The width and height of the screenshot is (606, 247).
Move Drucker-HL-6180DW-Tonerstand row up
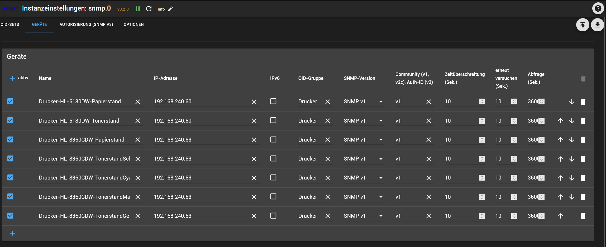click(561, 121)
